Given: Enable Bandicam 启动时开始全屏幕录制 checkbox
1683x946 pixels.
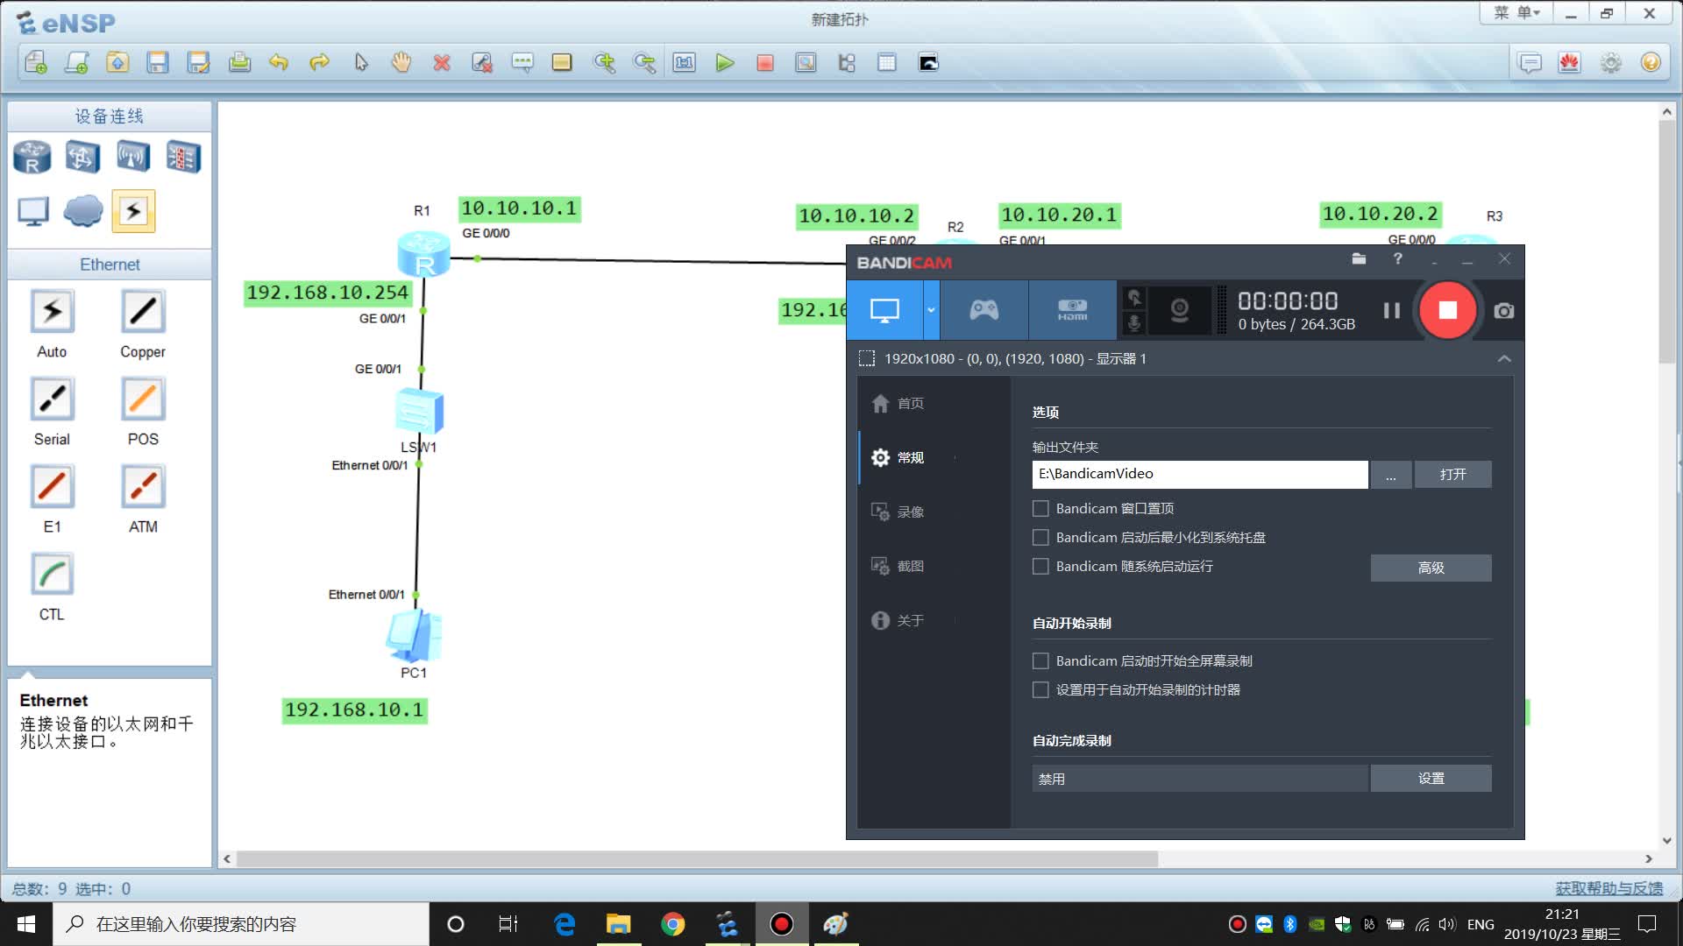Looking at the screenshot, I should (x=1040, y=660).
